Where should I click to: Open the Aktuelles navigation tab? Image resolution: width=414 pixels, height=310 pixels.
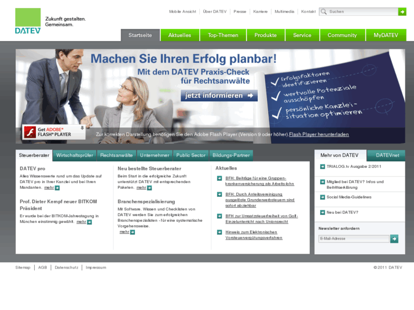click(x=179, y=35)
